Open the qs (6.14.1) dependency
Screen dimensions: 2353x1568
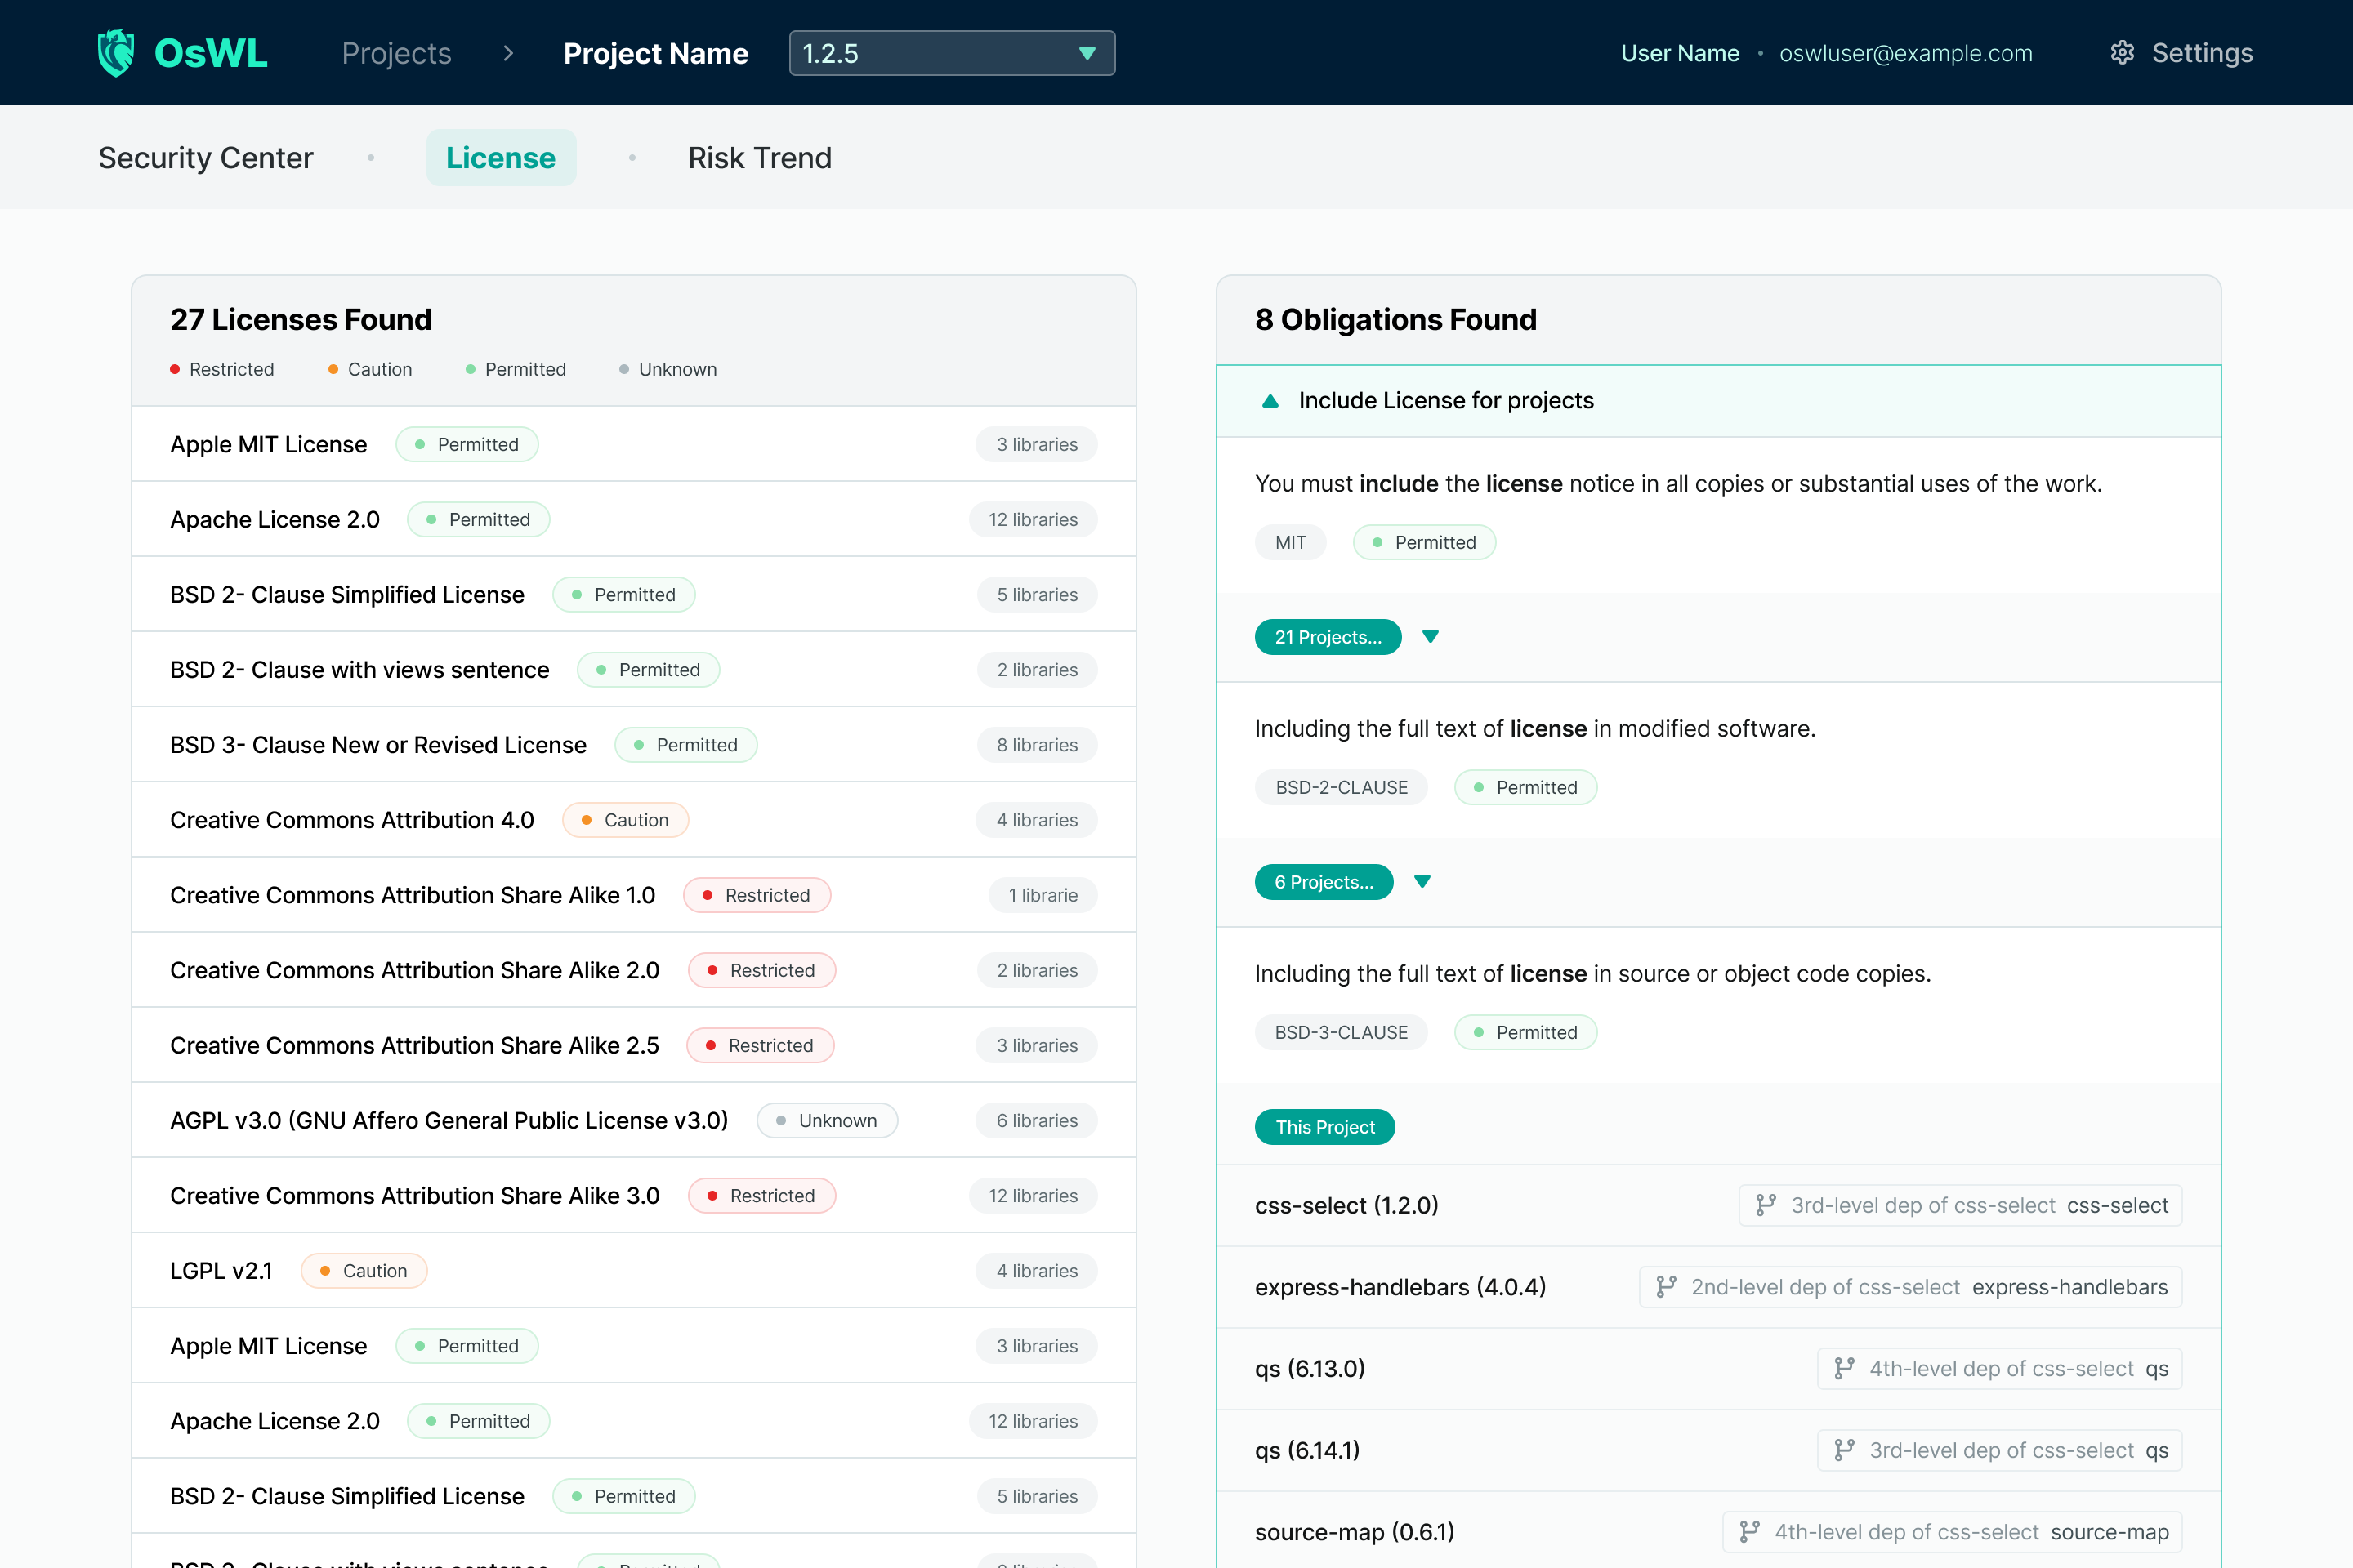(1719, 1450)
